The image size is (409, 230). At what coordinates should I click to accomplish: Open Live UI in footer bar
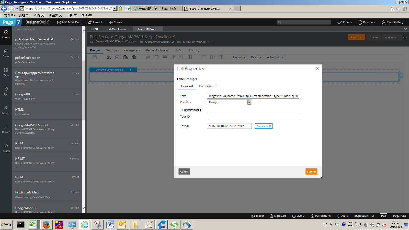tap(299, 216)
